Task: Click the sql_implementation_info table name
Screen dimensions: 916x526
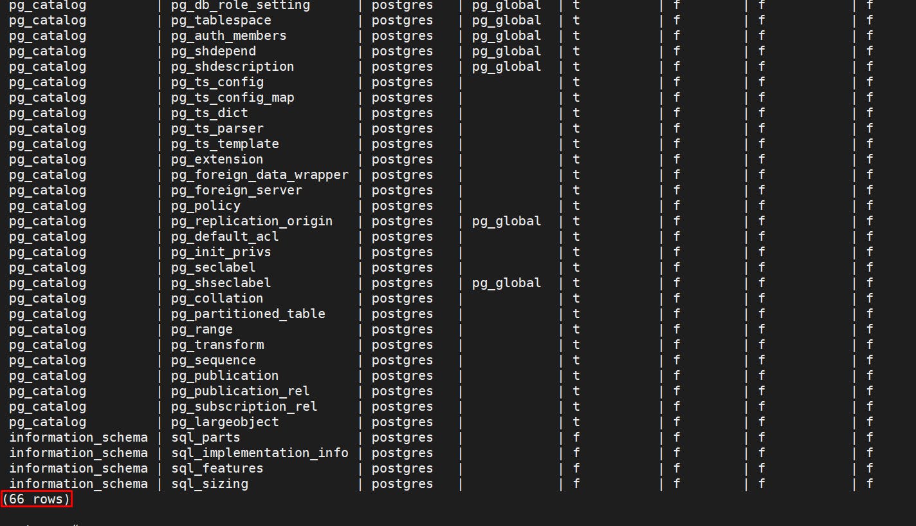Action: (259, 453)
